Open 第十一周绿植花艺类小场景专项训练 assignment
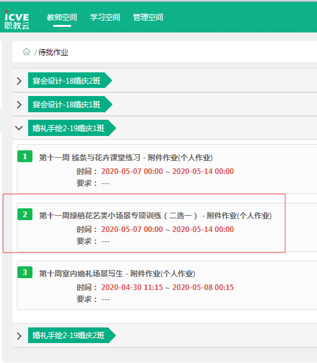 pos(155,216)
